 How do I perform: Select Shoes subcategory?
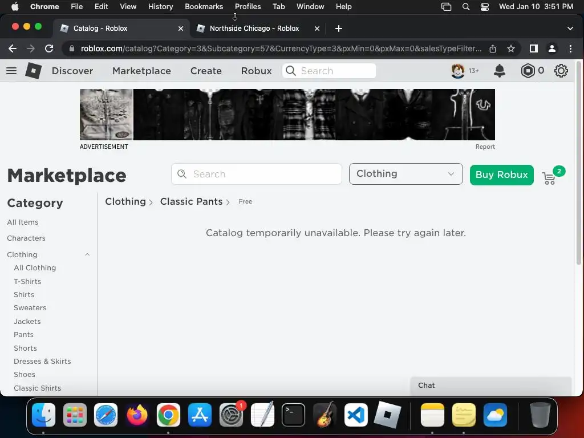point(25,375)
